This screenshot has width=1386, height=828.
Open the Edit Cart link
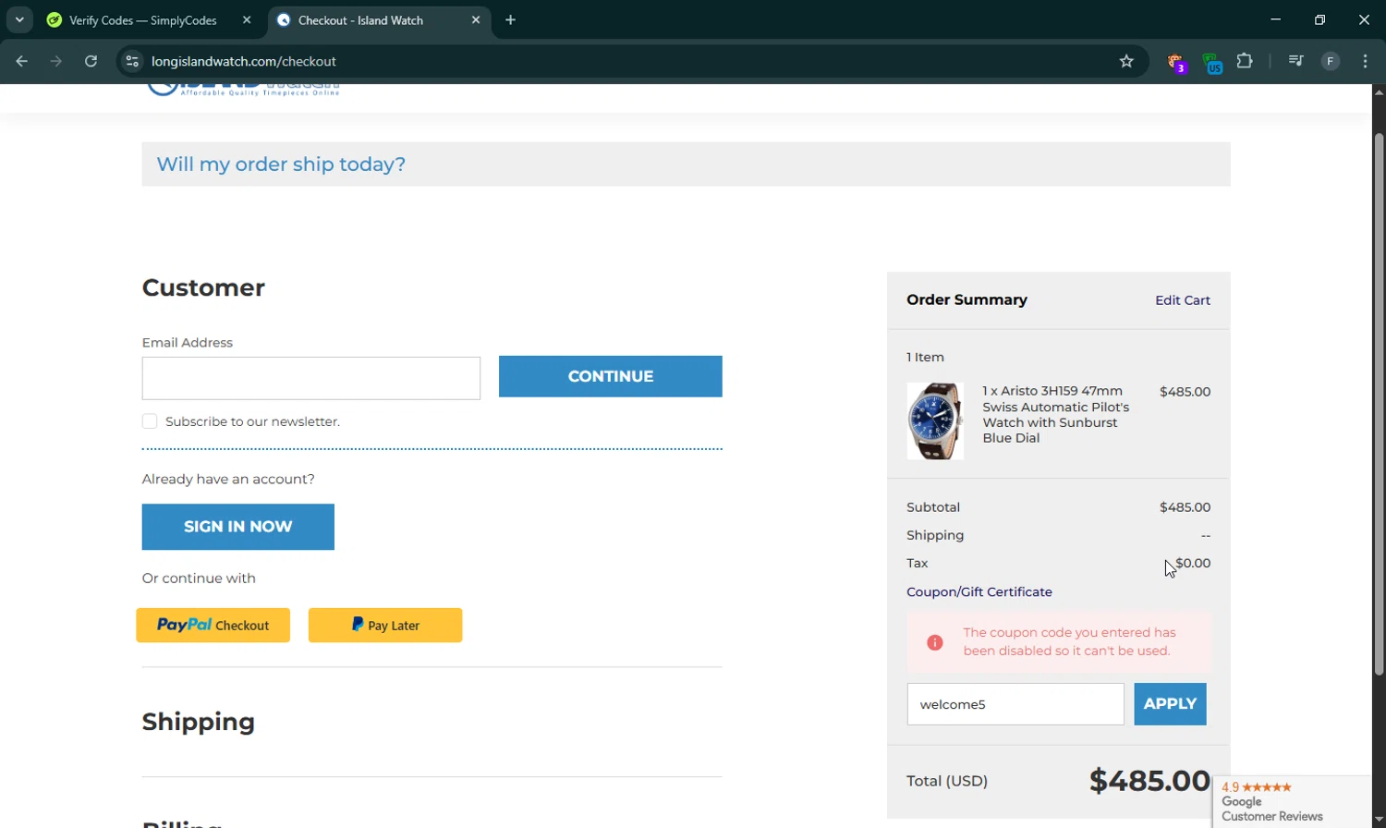pos(1183,300)
